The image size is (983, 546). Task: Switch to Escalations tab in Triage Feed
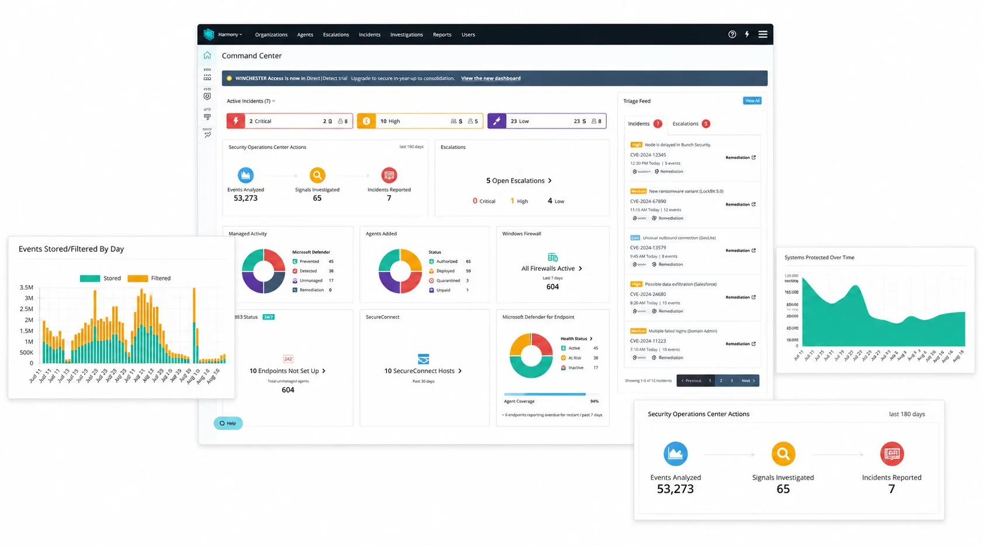(691, 124)
